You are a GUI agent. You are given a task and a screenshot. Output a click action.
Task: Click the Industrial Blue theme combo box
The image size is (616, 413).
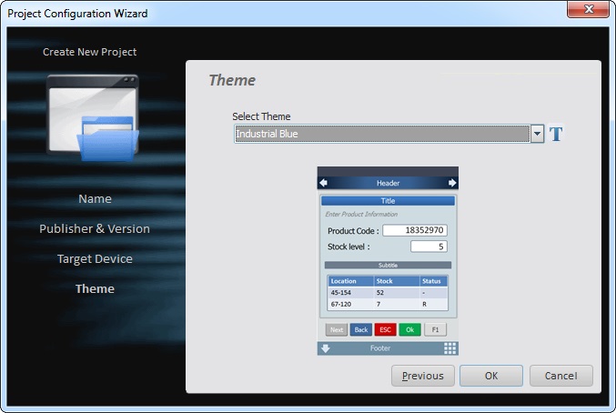[x=381, y=135]
